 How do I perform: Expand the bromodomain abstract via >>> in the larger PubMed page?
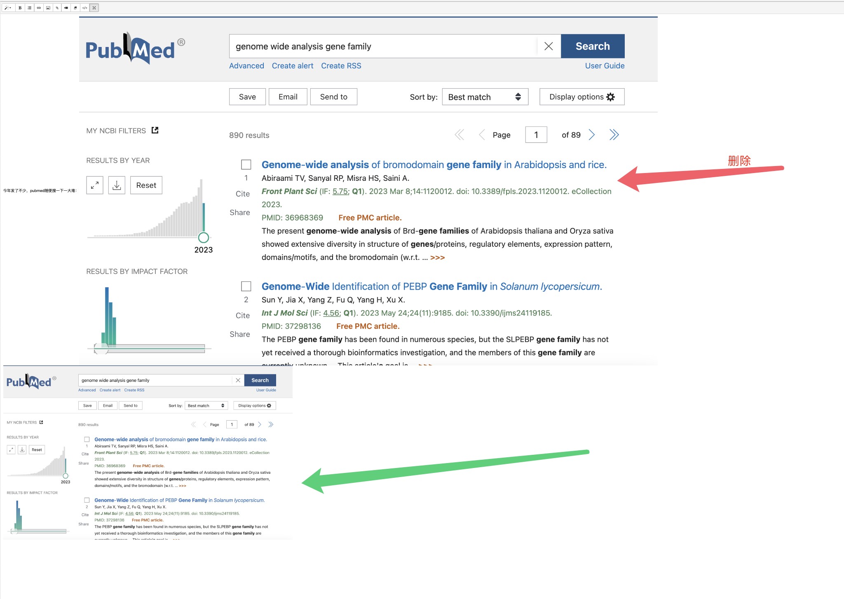point(437,257)
